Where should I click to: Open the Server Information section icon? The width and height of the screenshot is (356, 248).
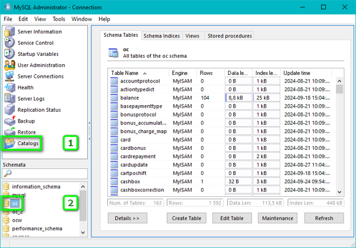[9, 32]
